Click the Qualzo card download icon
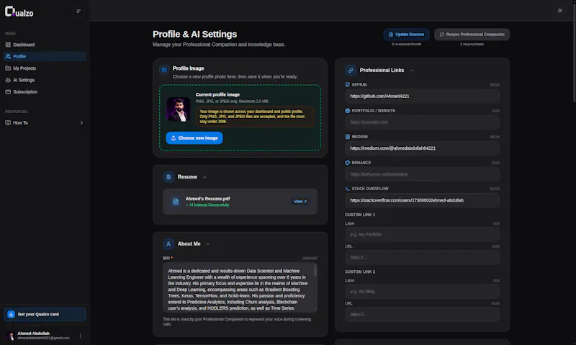Viewport: 576px width, 345px height. 11,315
